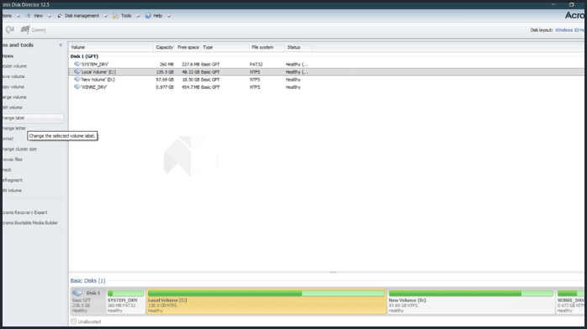This screenshot has height=329, width=587.
Task: Sort by Capacity column header
Action: click(x=164, y=47)
